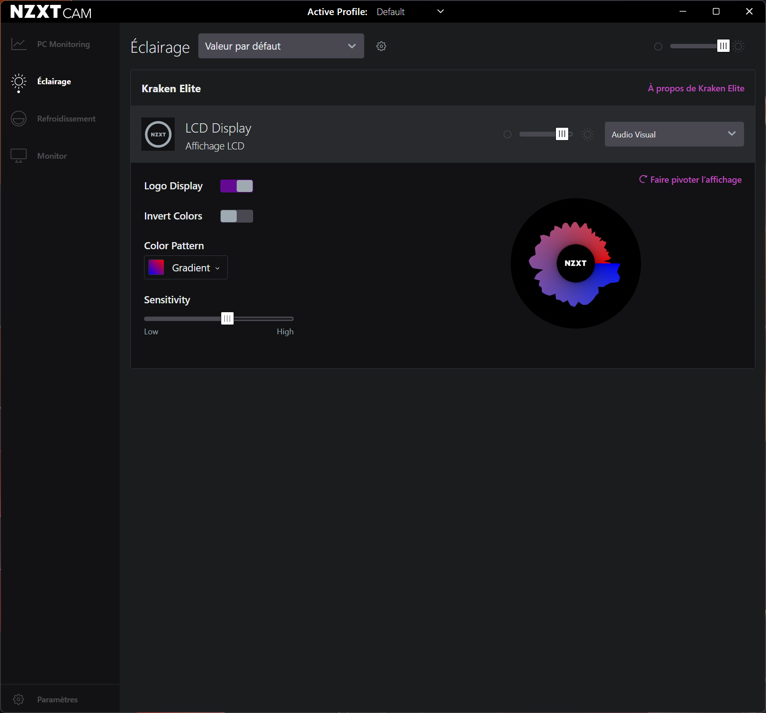Go to the Refroidissement section

tap(66, 119)
